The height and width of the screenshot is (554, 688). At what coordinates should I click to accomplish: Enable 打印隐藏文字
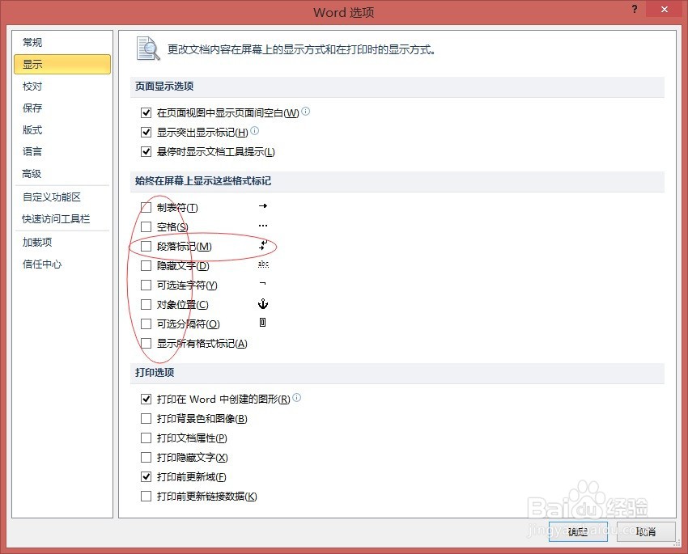pos(147,457)
